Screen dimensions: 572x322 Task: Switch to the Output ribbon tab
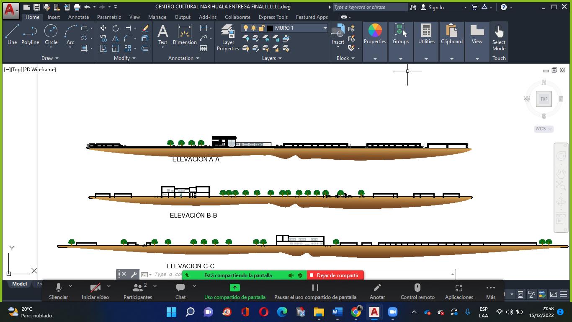182,17
